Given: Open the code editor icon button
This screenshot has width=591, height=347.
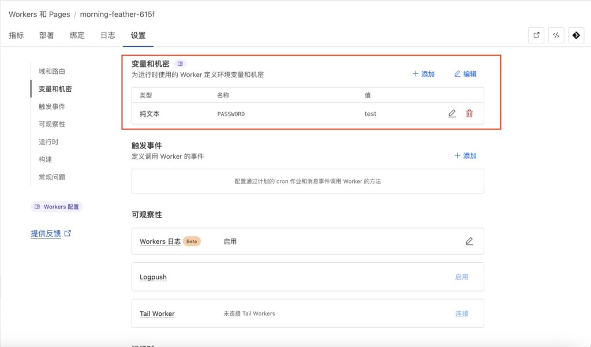Looking at the screenshot, I should 556,35.
